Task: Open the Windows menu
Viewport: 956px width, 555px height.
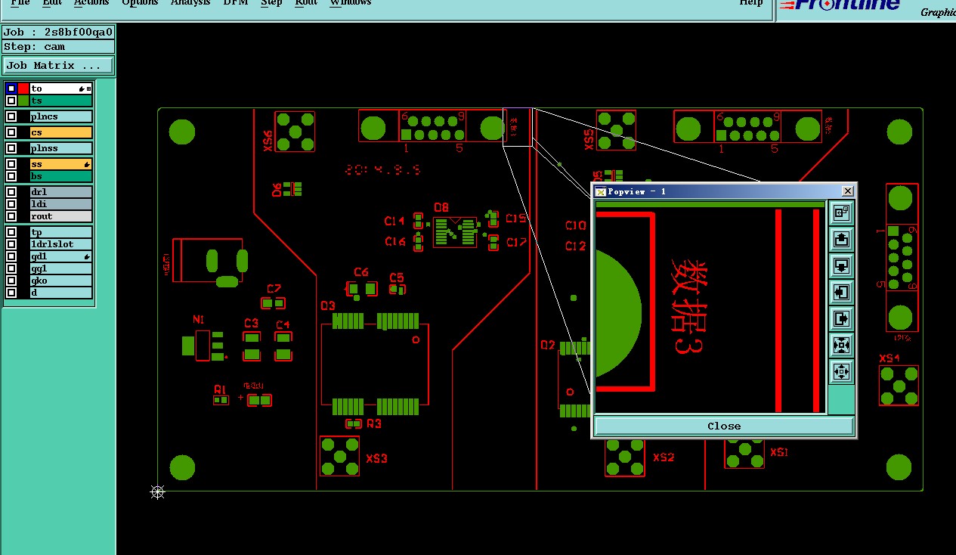Action: [350, 3]
